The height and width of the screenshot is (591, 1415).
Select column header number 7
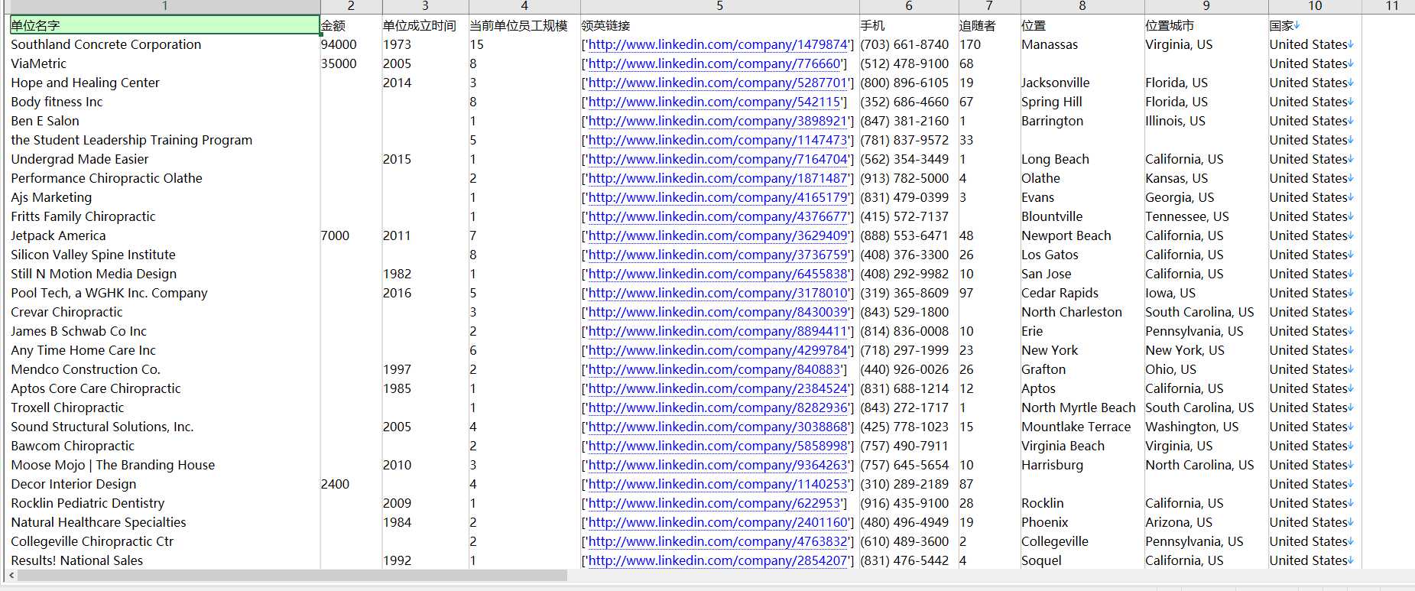coord(989,6)
